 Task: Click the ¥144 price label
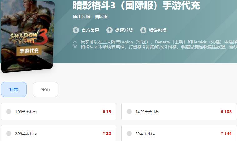226,133
